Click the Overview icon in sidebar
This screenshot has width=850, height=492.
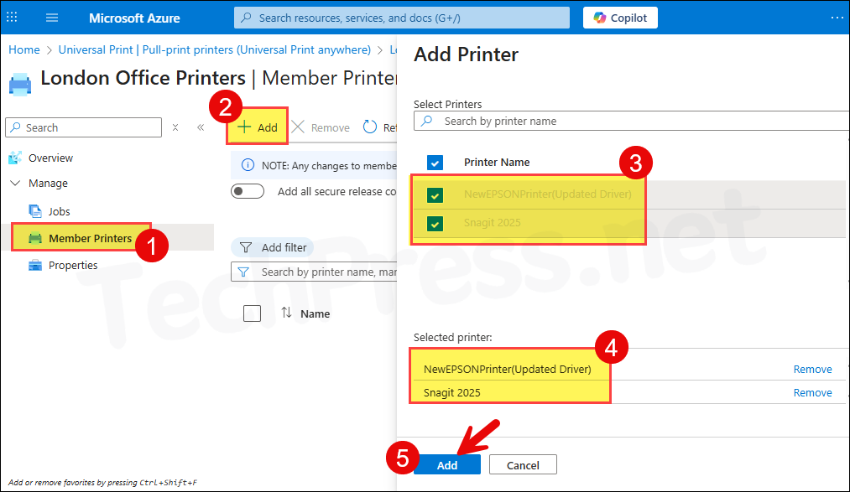[15, 158]
